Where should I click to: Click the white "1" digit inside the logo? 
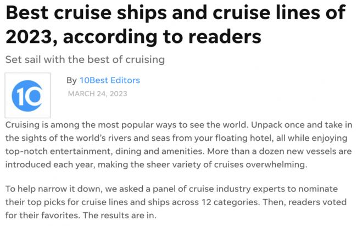(x=20, y=96)
